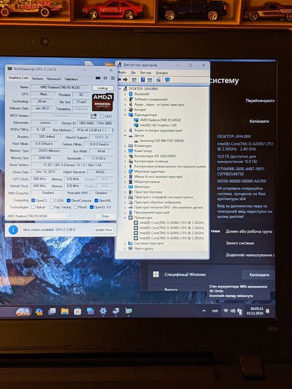Open Task View on the taskbar
This screenshot has height=389, width=292.
tap(52, 311)
